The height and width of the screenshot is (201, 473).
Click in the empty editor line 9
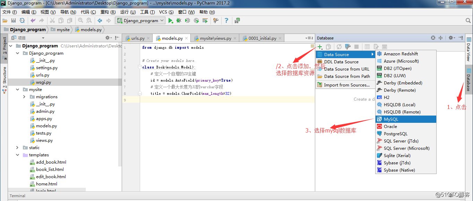point(227,100)
